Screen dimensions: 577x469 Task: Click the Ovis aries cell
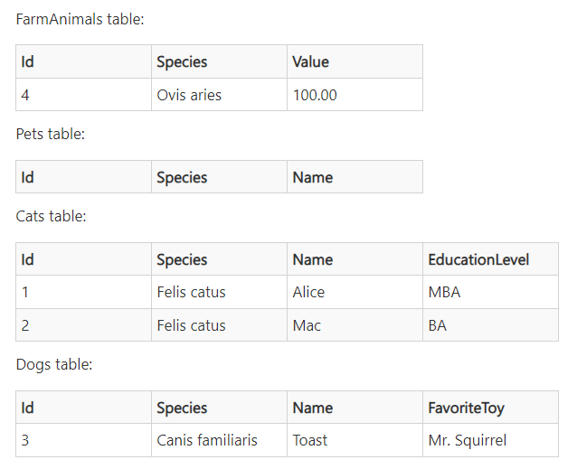[219, 95]
